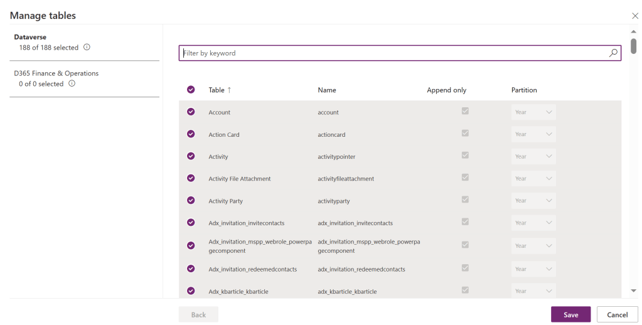Deselect the Activity Party table row
Viewport: 642px width, 325px height.
191,201
